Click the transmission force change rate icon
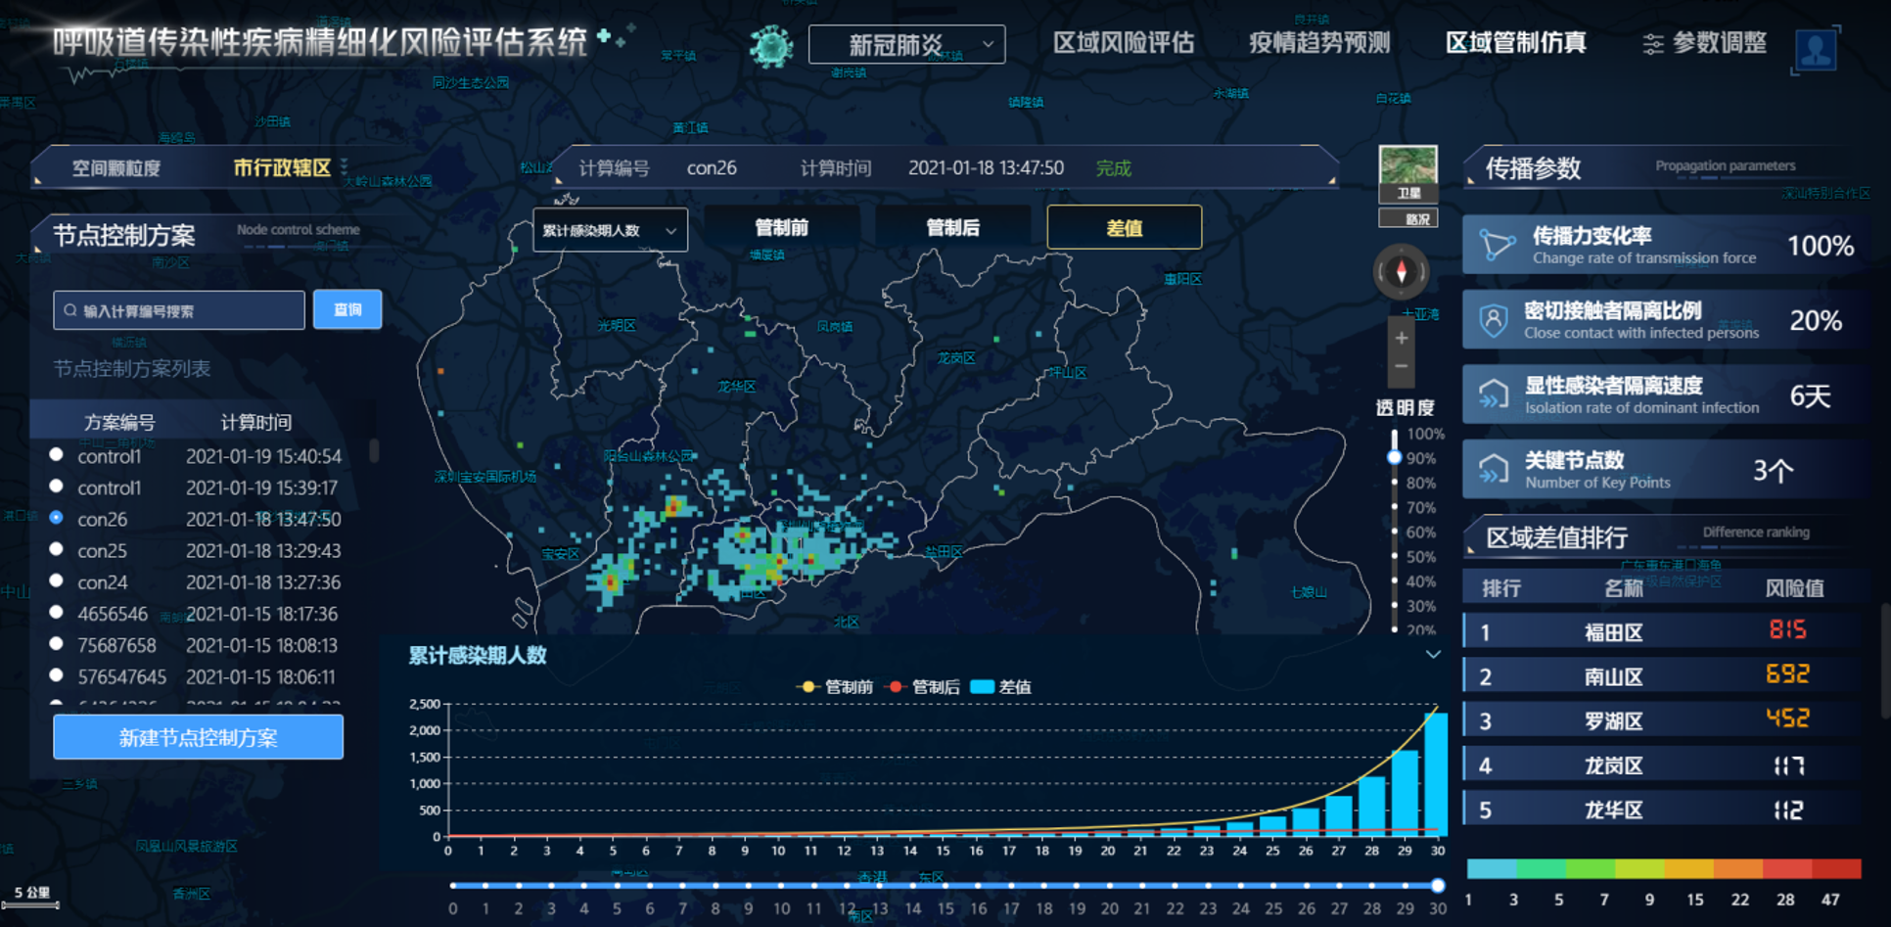1891x927 pixels. tap(1497, 245)
